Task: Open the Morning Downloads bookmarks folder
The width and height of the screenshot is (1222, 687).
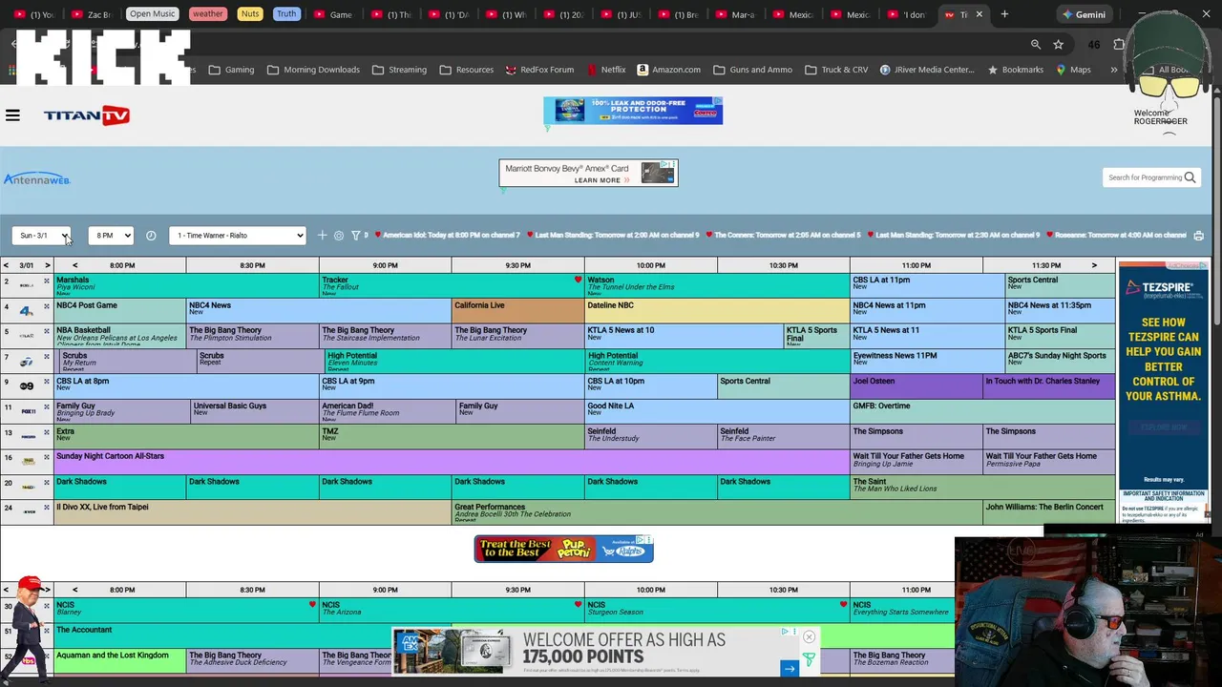Action: click(313, 70)
